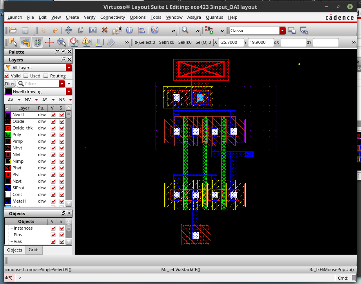Open the Connectivity menu
The height and width of the screenshot is (284, 361).
coord(112,17)
